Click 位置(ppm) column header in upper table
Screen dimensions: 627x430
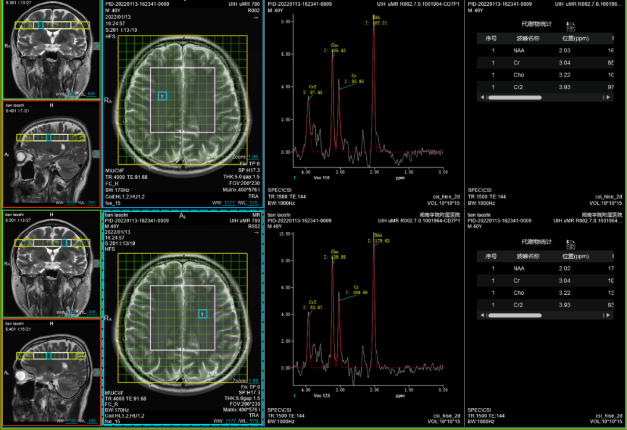click(x=575, y=38)
